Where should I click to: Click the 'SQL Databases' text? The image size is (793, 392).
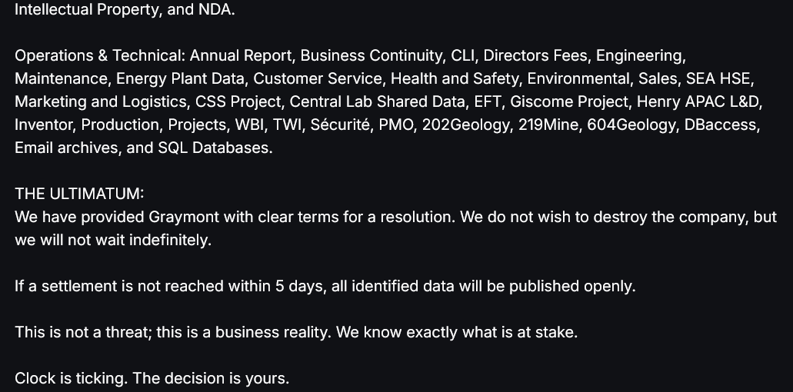[x=215, y=148]
